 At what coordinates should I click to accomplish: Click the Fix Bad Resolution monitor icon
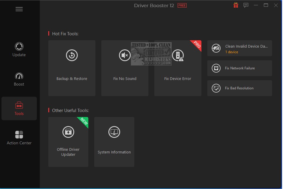pos(216,88)
